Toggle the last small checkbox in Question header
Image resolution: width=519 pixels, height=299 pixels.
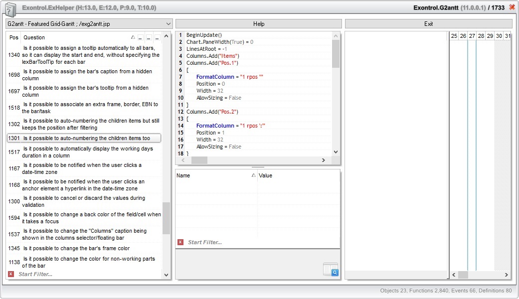157,37
